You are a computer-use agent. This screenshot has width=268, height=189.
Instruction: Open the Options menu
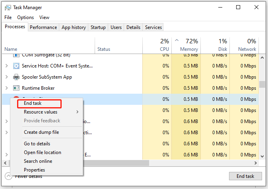tap(25, 17)
